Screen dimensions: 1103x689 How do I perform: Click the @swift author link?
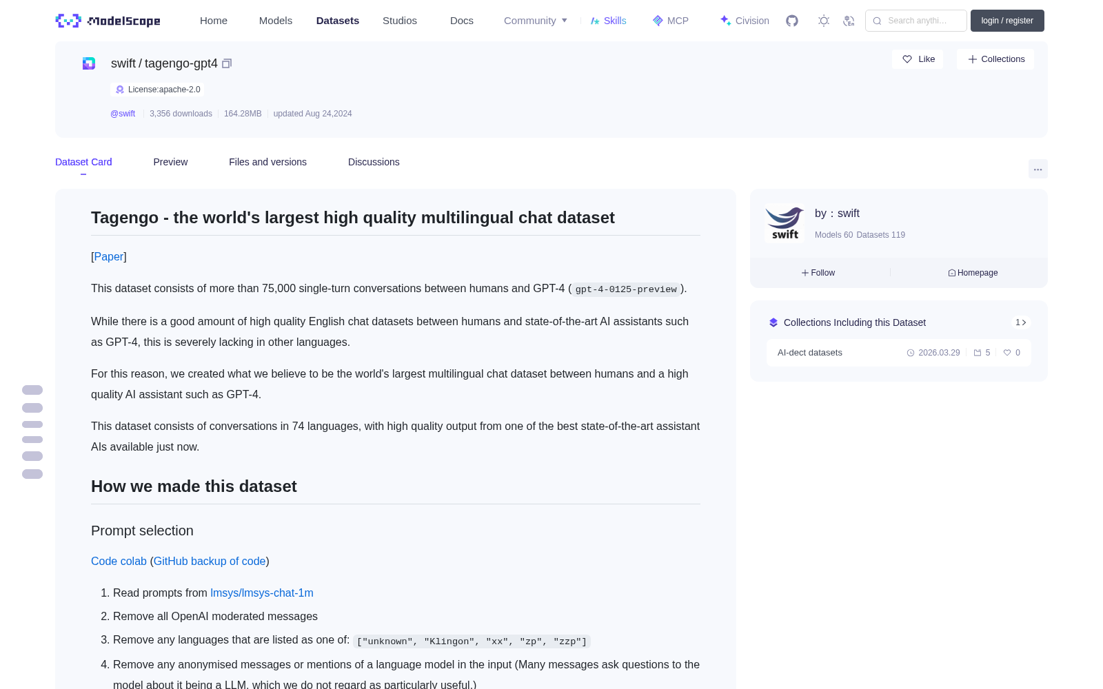point(123,114)
